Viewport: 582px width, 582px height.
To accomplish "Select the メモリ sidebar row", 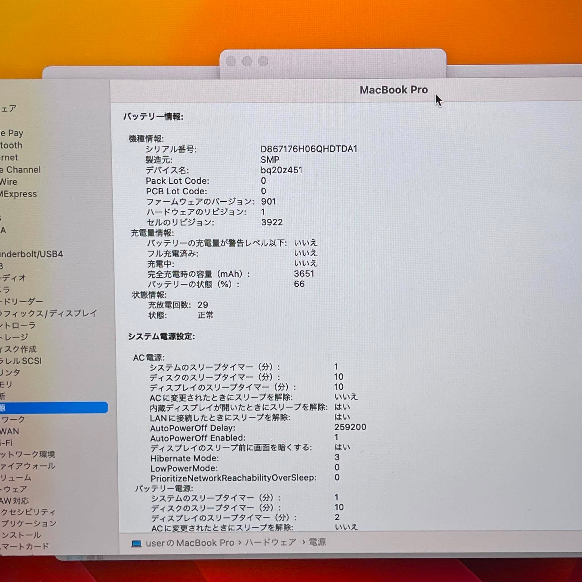I will (x=6, y=384).
